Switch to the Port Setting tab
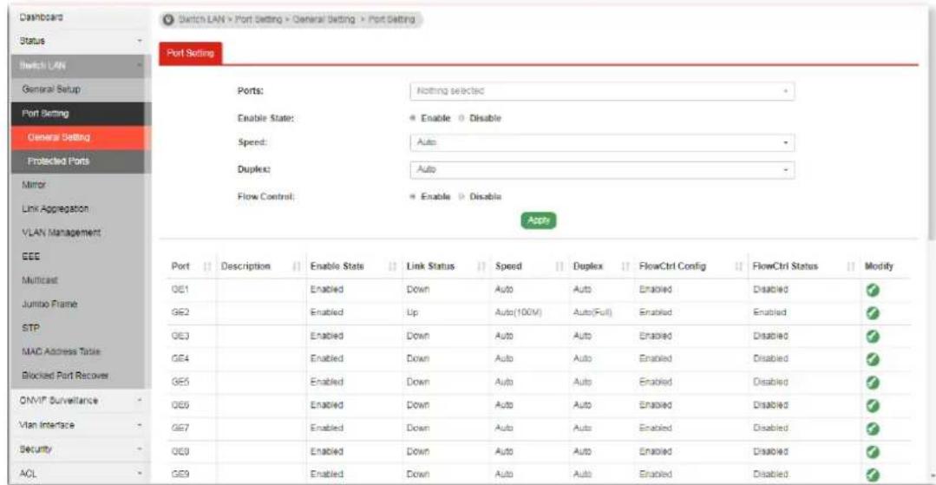Image resolution: width=936 pixels, height=485 pixels. pyautogui.click(x=190, y=53)
